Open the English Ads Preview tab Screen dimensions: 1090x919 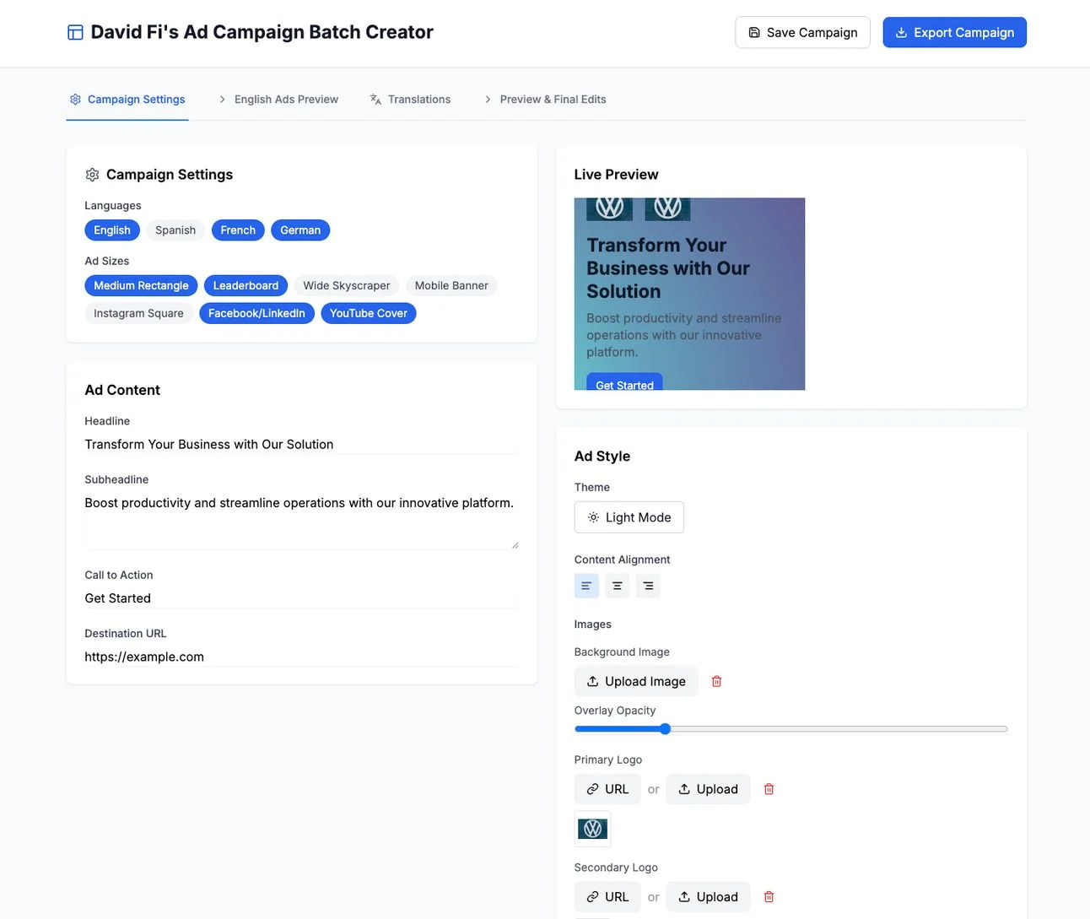278,100
